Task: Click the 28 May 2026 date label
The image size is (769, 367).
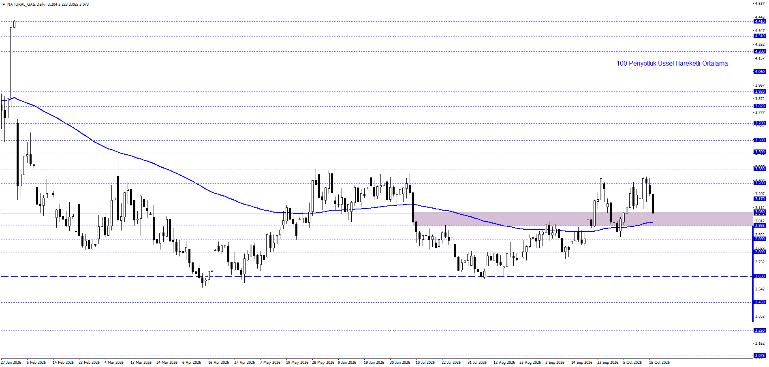Action: 323,363
